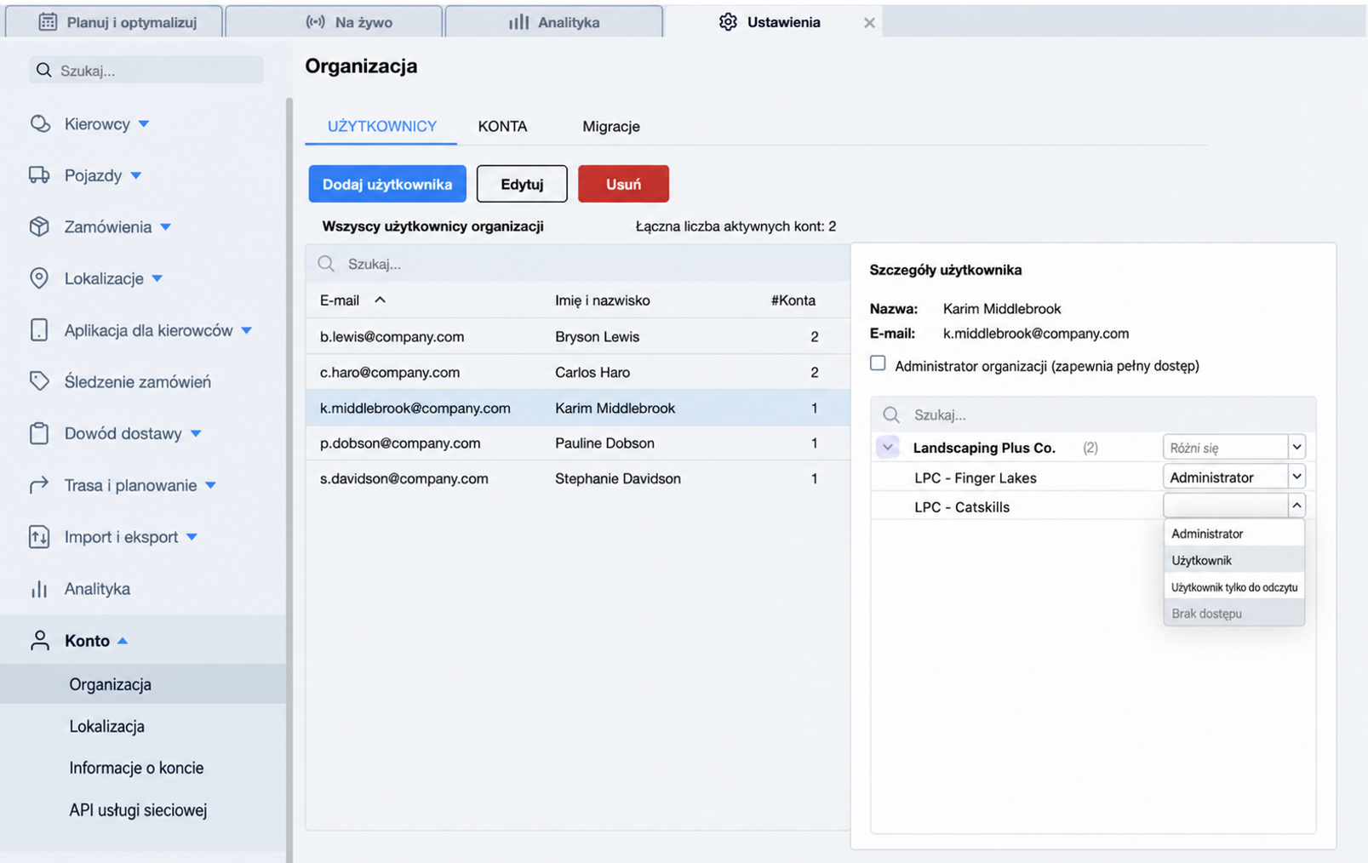Toggle E-mail column sort arrow
Image resolution: width=1368 pixels, height=863 pixels.
pos(381,300)
